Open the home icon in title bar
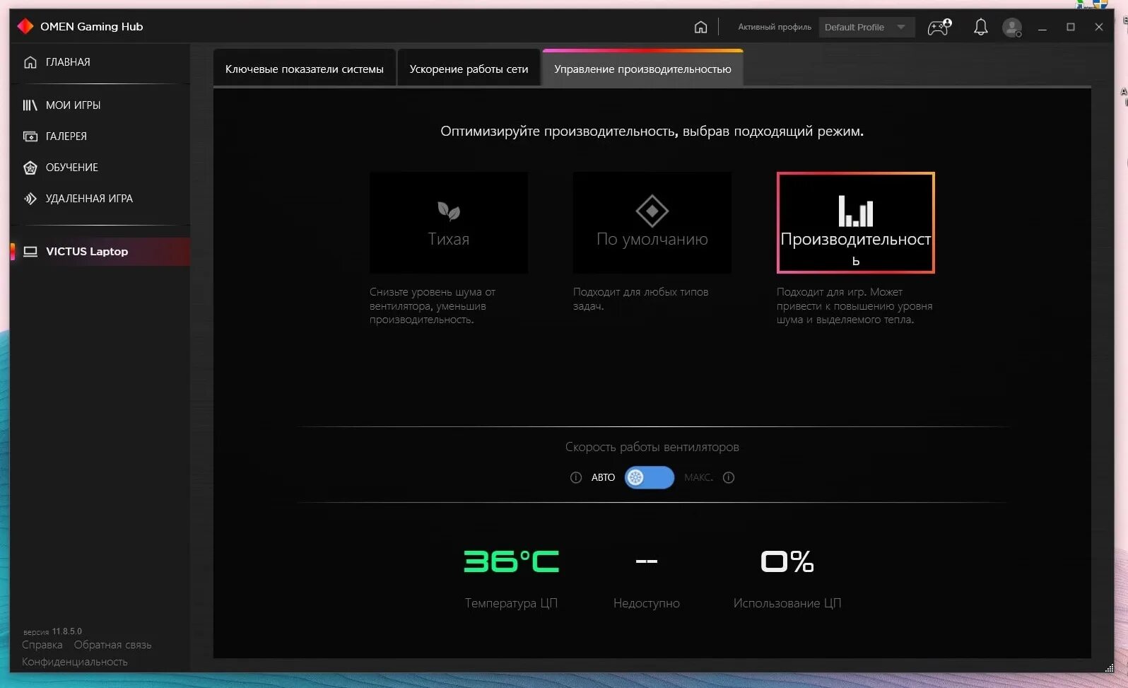This screenshot has height=688, width=1128. (x=700, y=27)
